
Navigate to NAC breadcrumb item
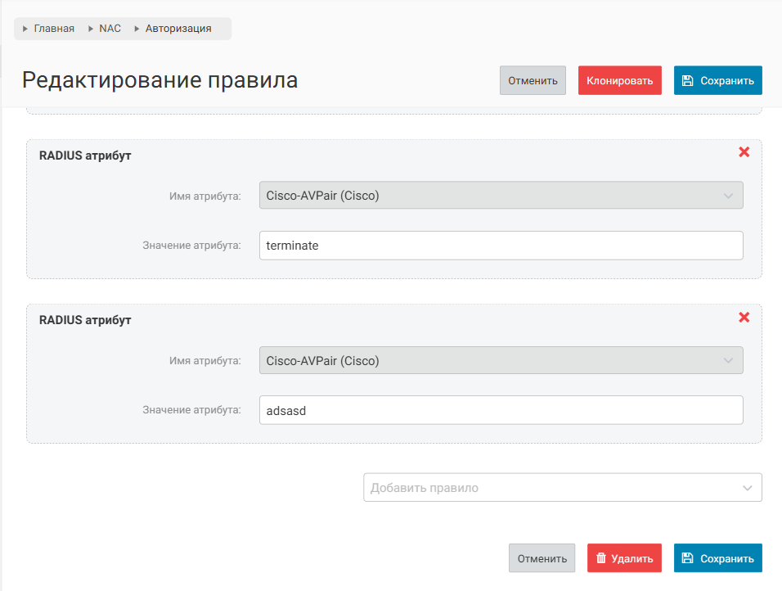(x=110, y=29)
